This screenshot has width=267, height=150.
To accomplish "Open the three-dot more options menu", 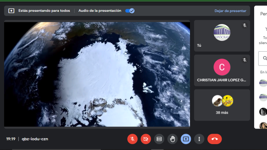I will point(199,139).
